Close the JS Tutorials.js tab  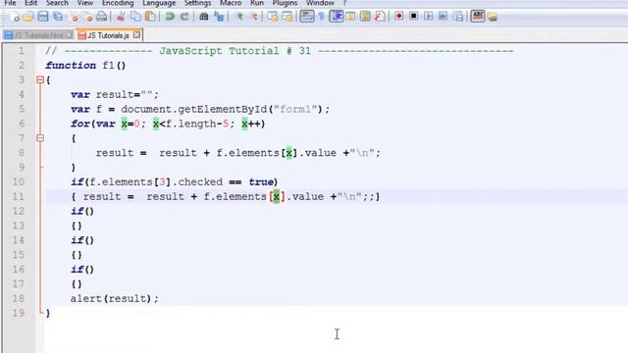pos(136,35)
